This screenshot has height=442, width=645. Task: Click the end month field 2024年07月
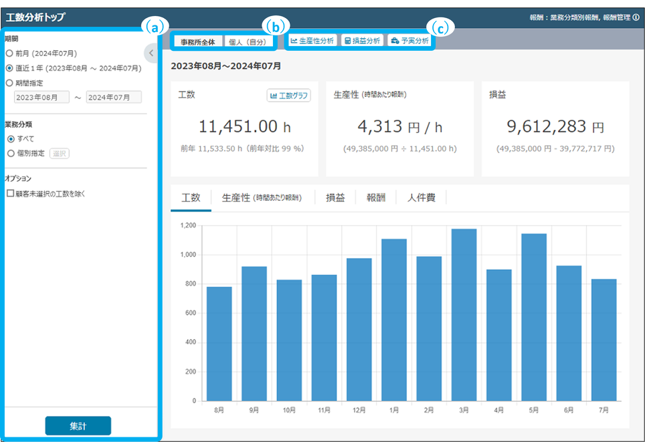114,98
